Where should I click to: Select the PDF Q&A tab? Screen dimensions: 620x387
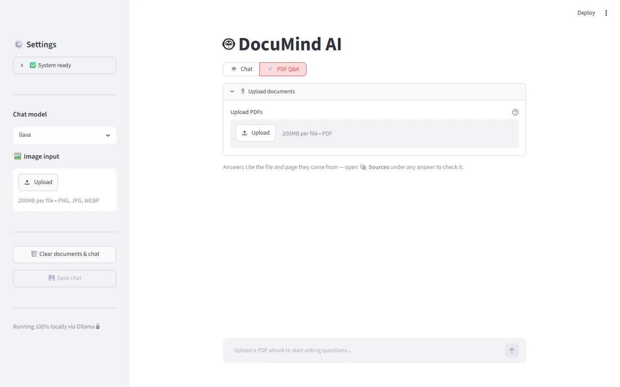pos(283,69)
